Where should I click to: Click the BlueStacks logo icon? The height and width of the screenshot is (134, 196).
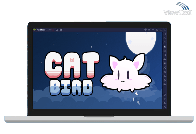click(35, 30)
